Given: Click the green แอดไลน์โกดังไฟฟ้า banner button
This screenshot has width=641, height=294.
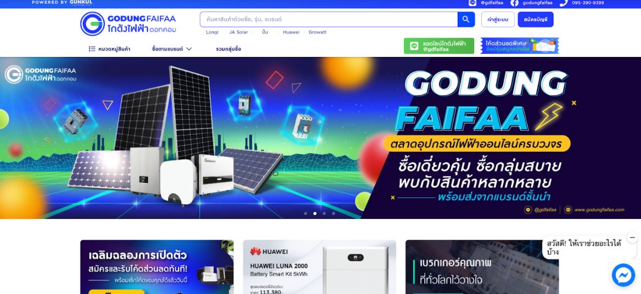Looking at the screenshot, I should point(439,46).
